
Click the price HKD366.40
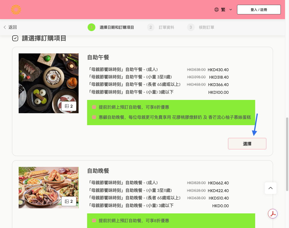(x=218, y=85)
